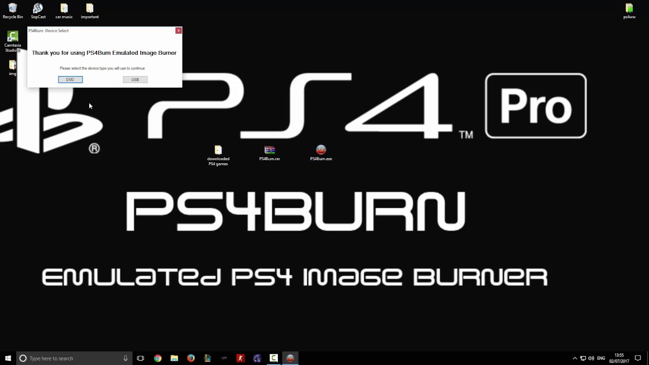
Task: Close the PS4Burn Device Select dialog
Action: [178, 30]
